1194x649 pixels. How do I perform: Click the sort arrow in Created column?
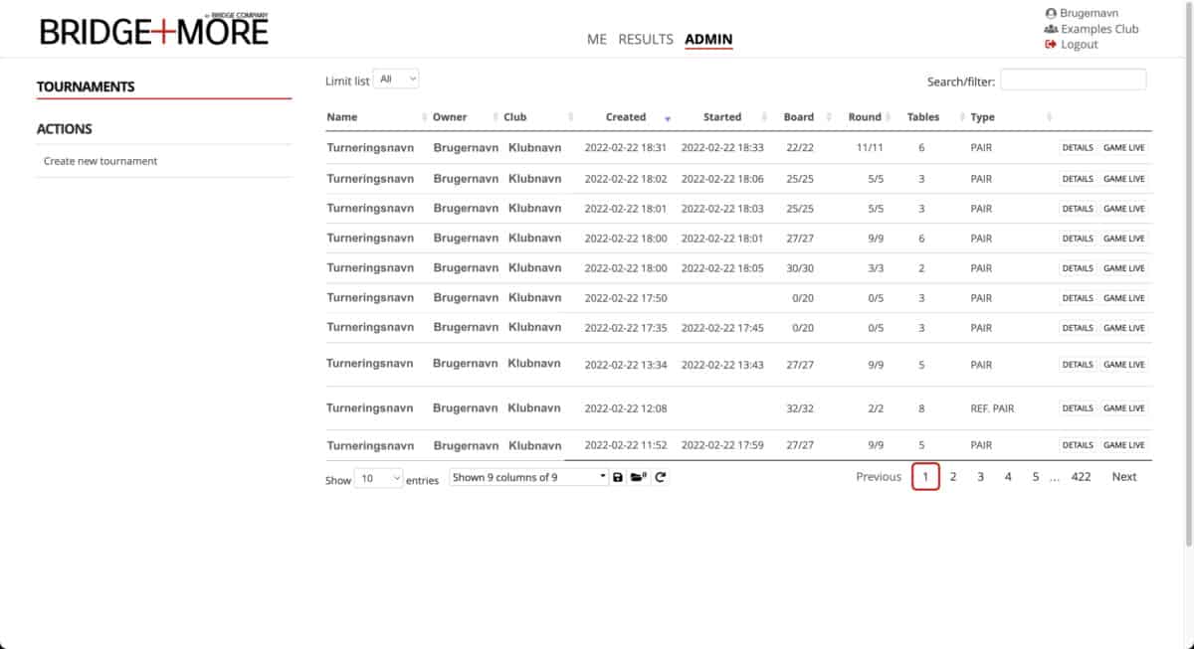coord(668,118)
